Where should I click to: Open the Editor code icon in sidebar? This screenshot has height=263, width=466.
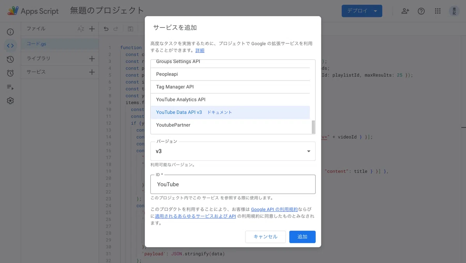click(x=10, y=46)
